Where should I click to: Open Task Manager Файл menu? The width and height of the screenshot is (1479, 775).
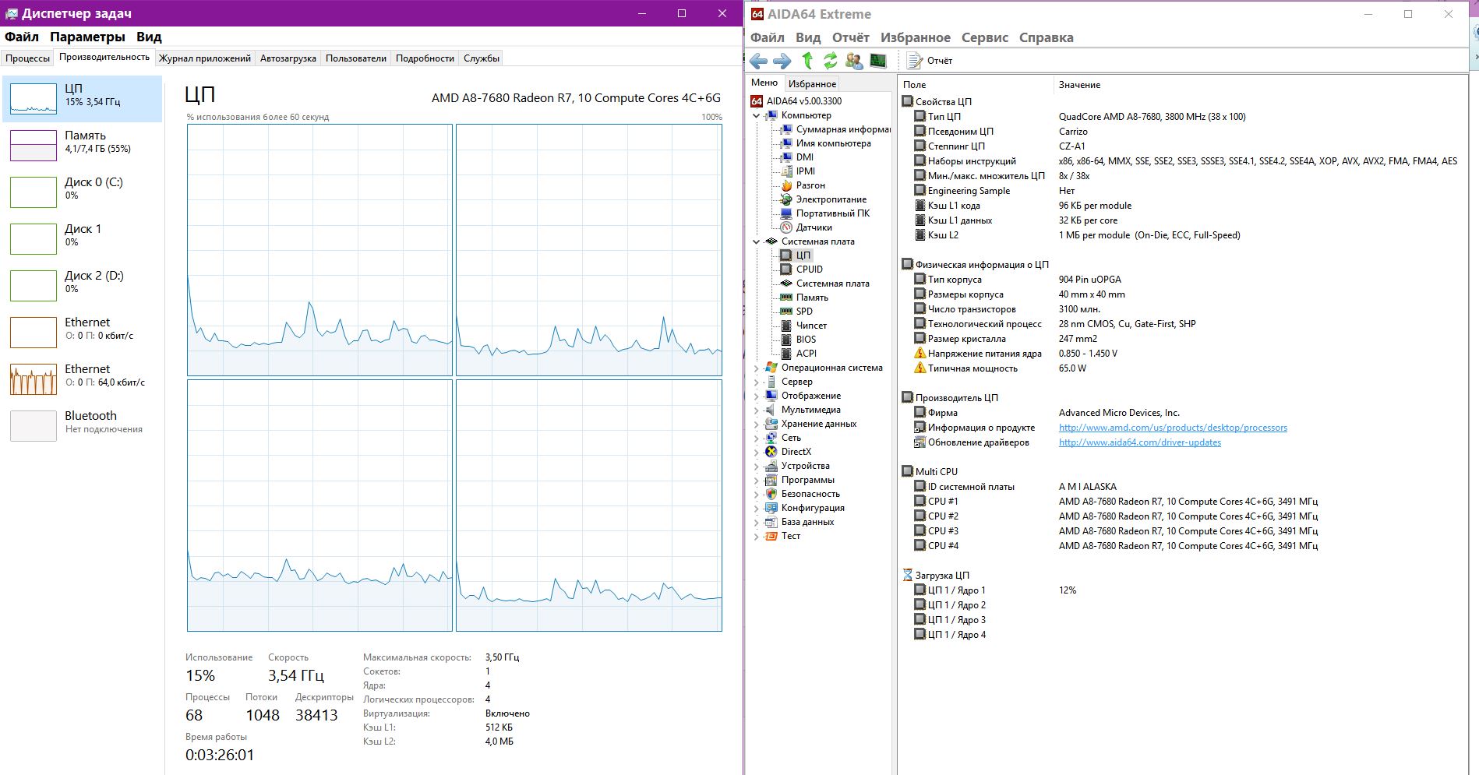click(x=21, y=37)
